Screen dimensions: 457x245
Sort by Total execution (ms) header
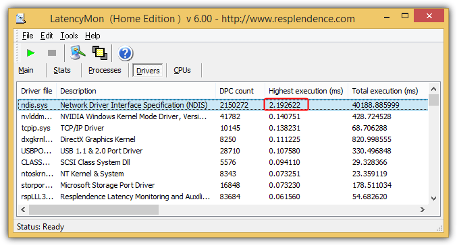[387, 91]
